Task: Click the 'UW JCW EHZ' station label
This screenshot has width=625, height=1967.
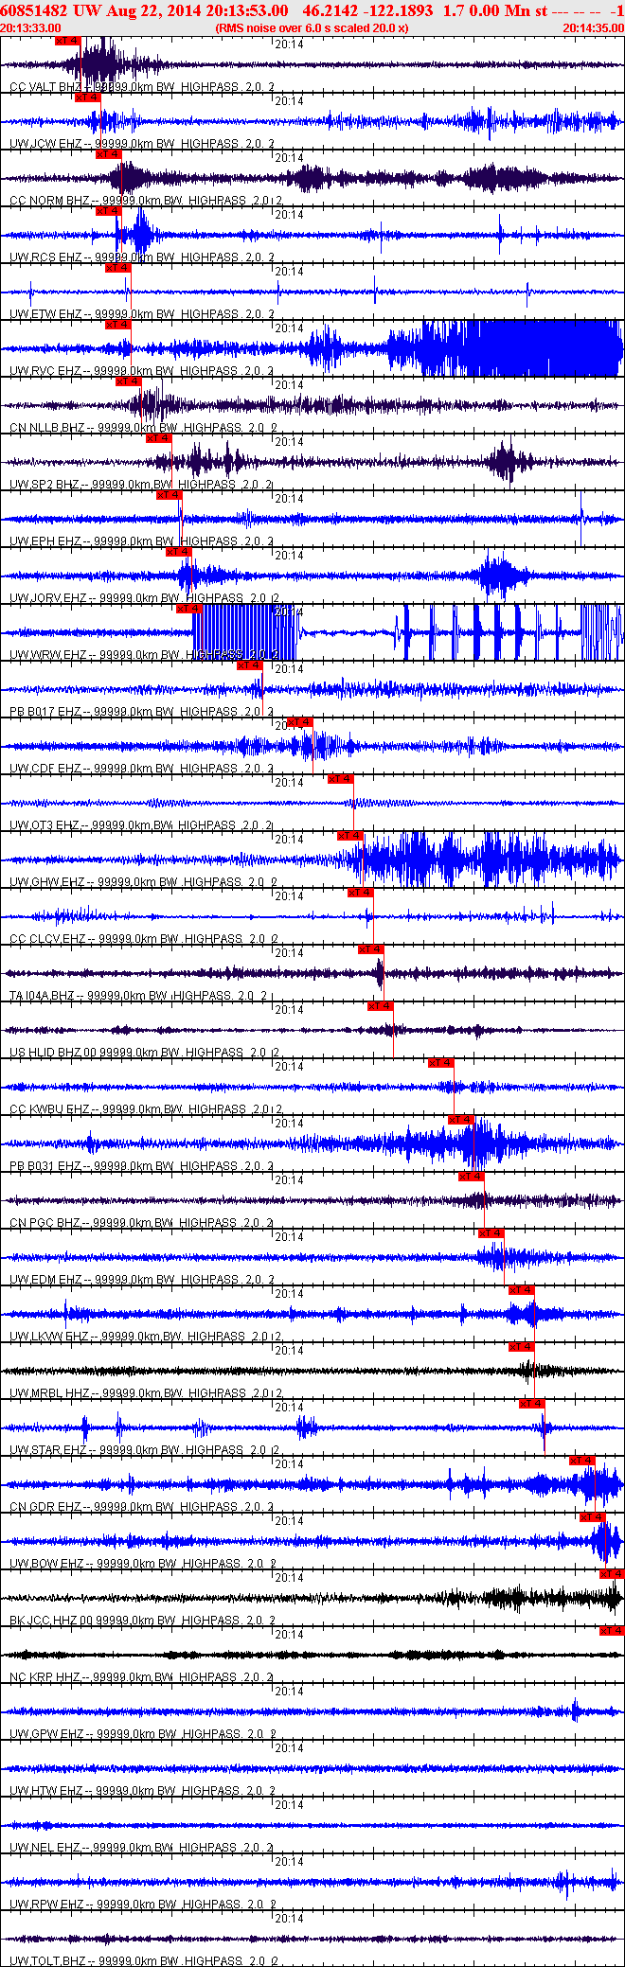Action: (45, 144)
